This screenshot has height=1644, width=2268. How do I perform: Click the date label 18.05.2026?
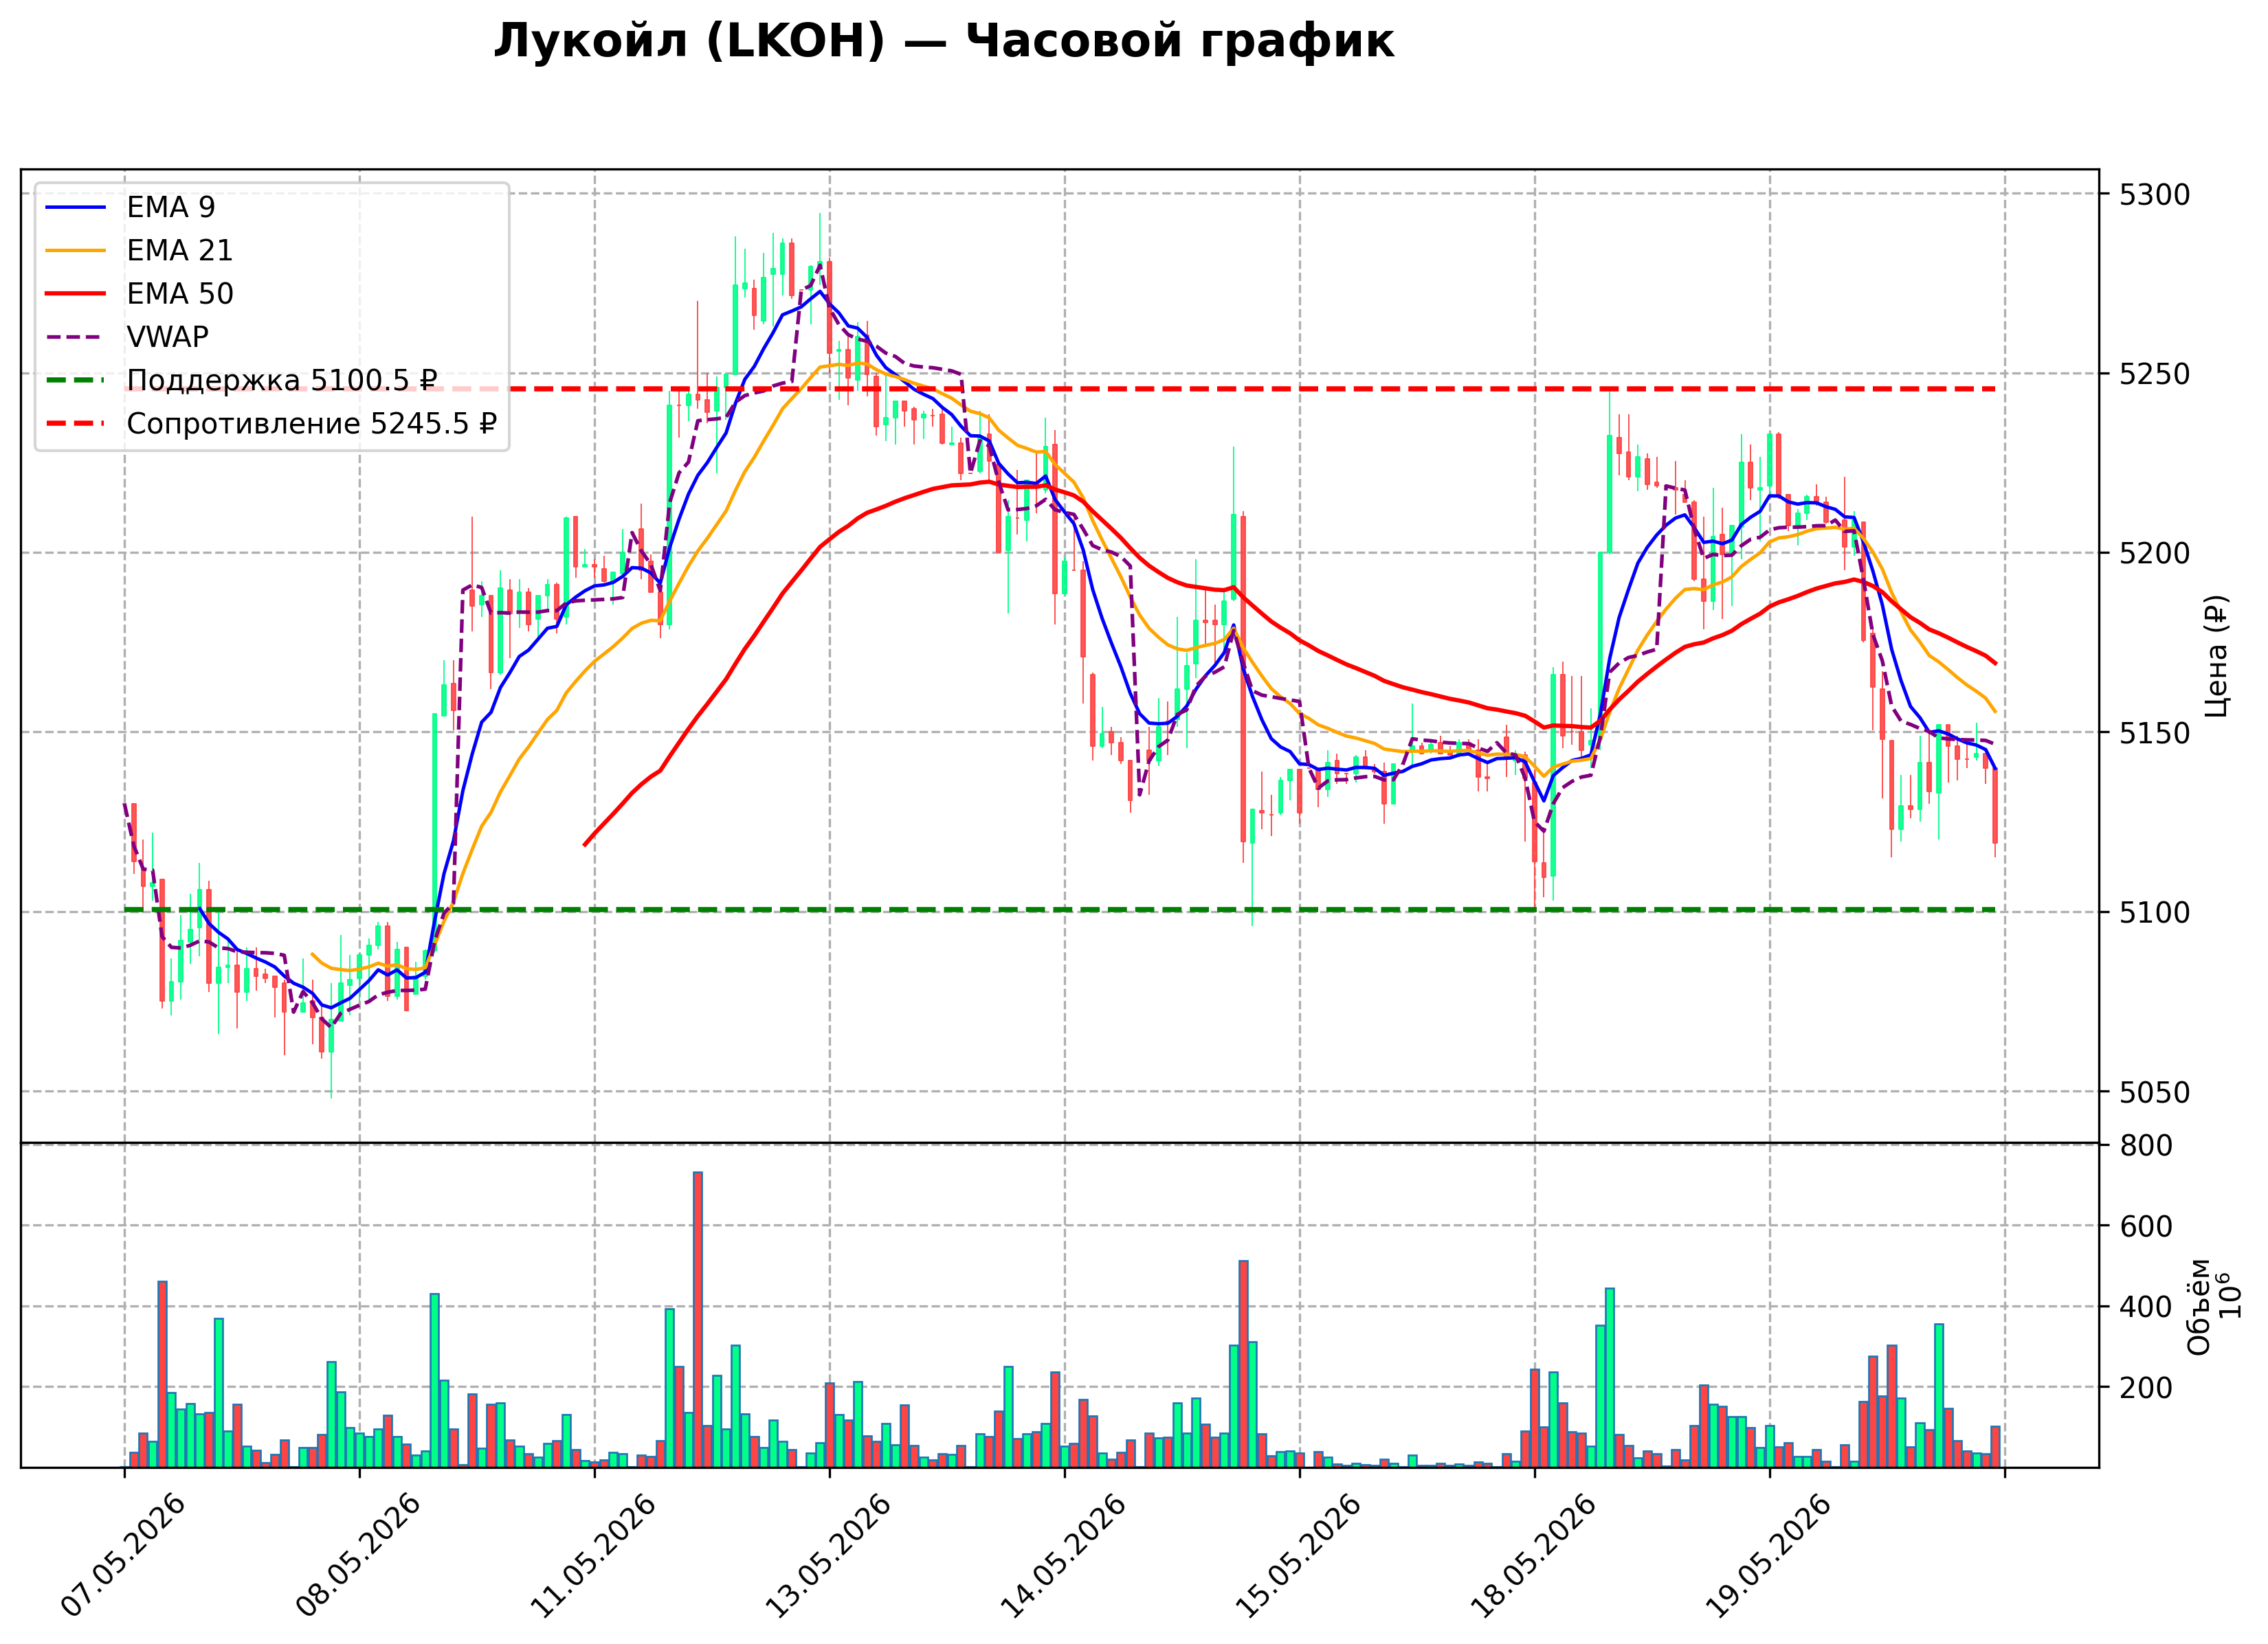(x=1533, y=1556)
